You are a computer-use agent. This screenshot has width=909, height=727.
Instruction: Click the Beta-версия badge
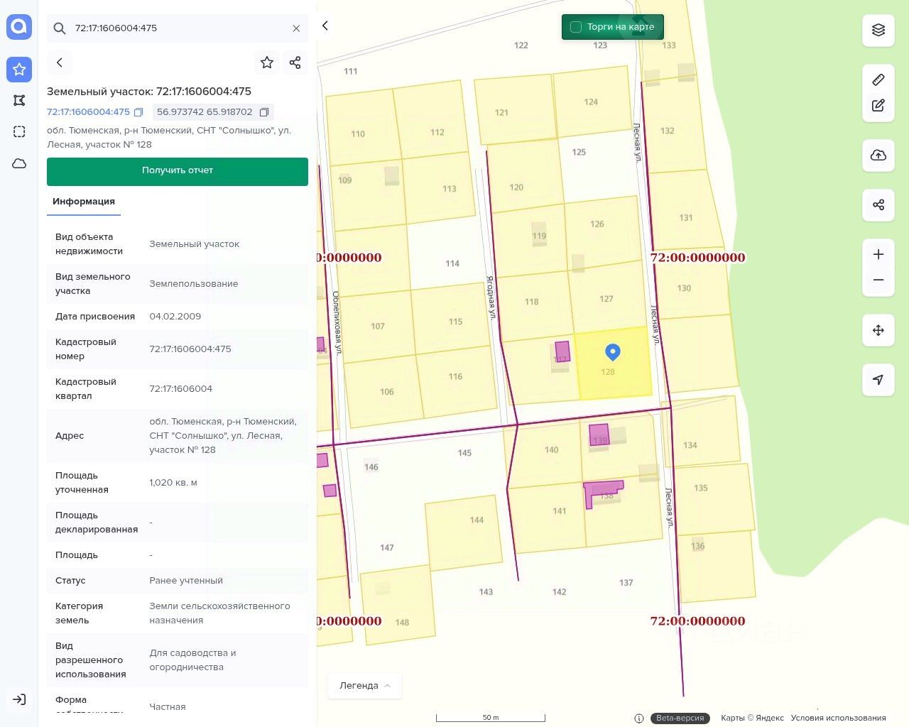pyautogui.click(x=680, y=718)
